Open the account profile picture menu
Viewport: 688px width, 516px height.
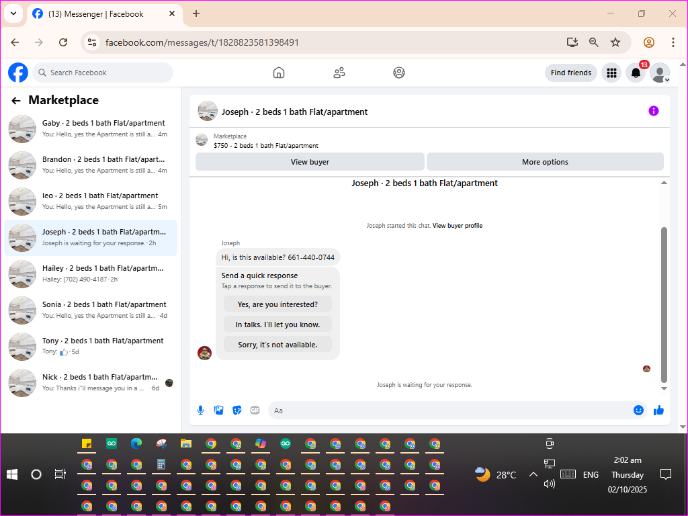pos(660,73)
